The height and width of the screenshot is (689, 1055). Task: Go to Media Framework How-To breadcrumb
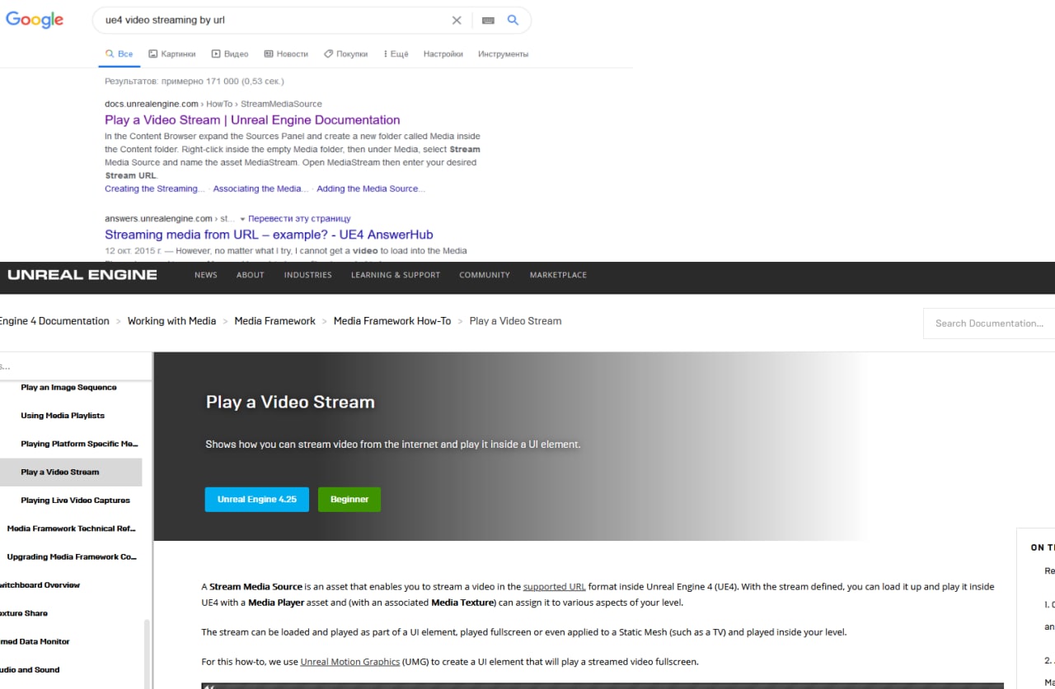(x=392, y=321)
